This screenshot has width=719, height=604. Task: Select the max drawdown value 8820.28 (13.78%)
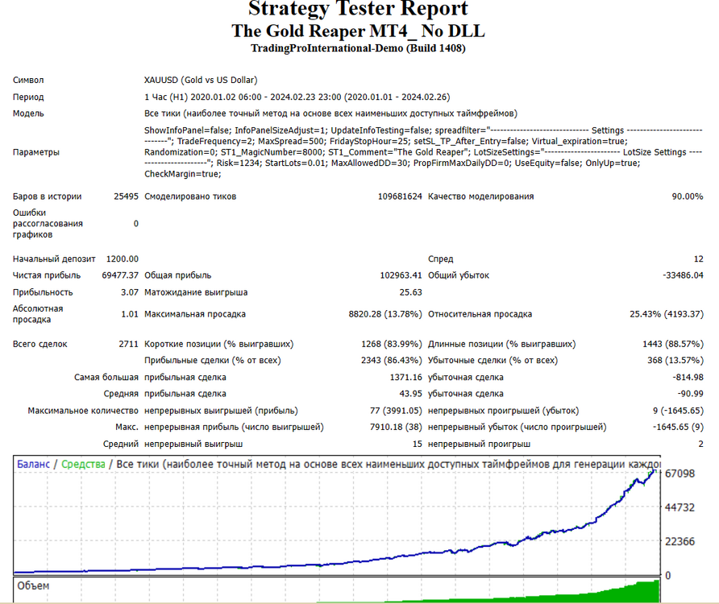(x=385, y=314)
